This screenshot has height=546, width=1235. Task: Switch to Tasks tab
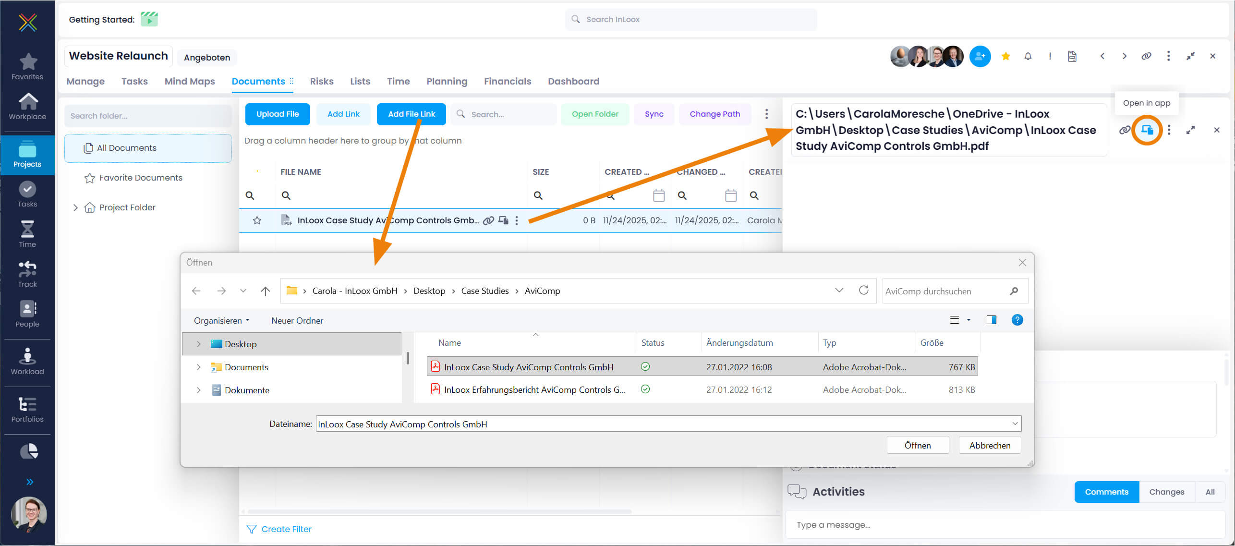click(x=134, y=81)
